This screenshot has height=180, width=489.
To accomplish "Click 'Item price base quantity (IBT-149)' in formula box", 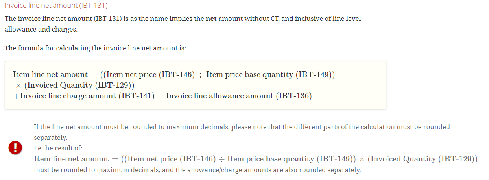I will [269, 74].
